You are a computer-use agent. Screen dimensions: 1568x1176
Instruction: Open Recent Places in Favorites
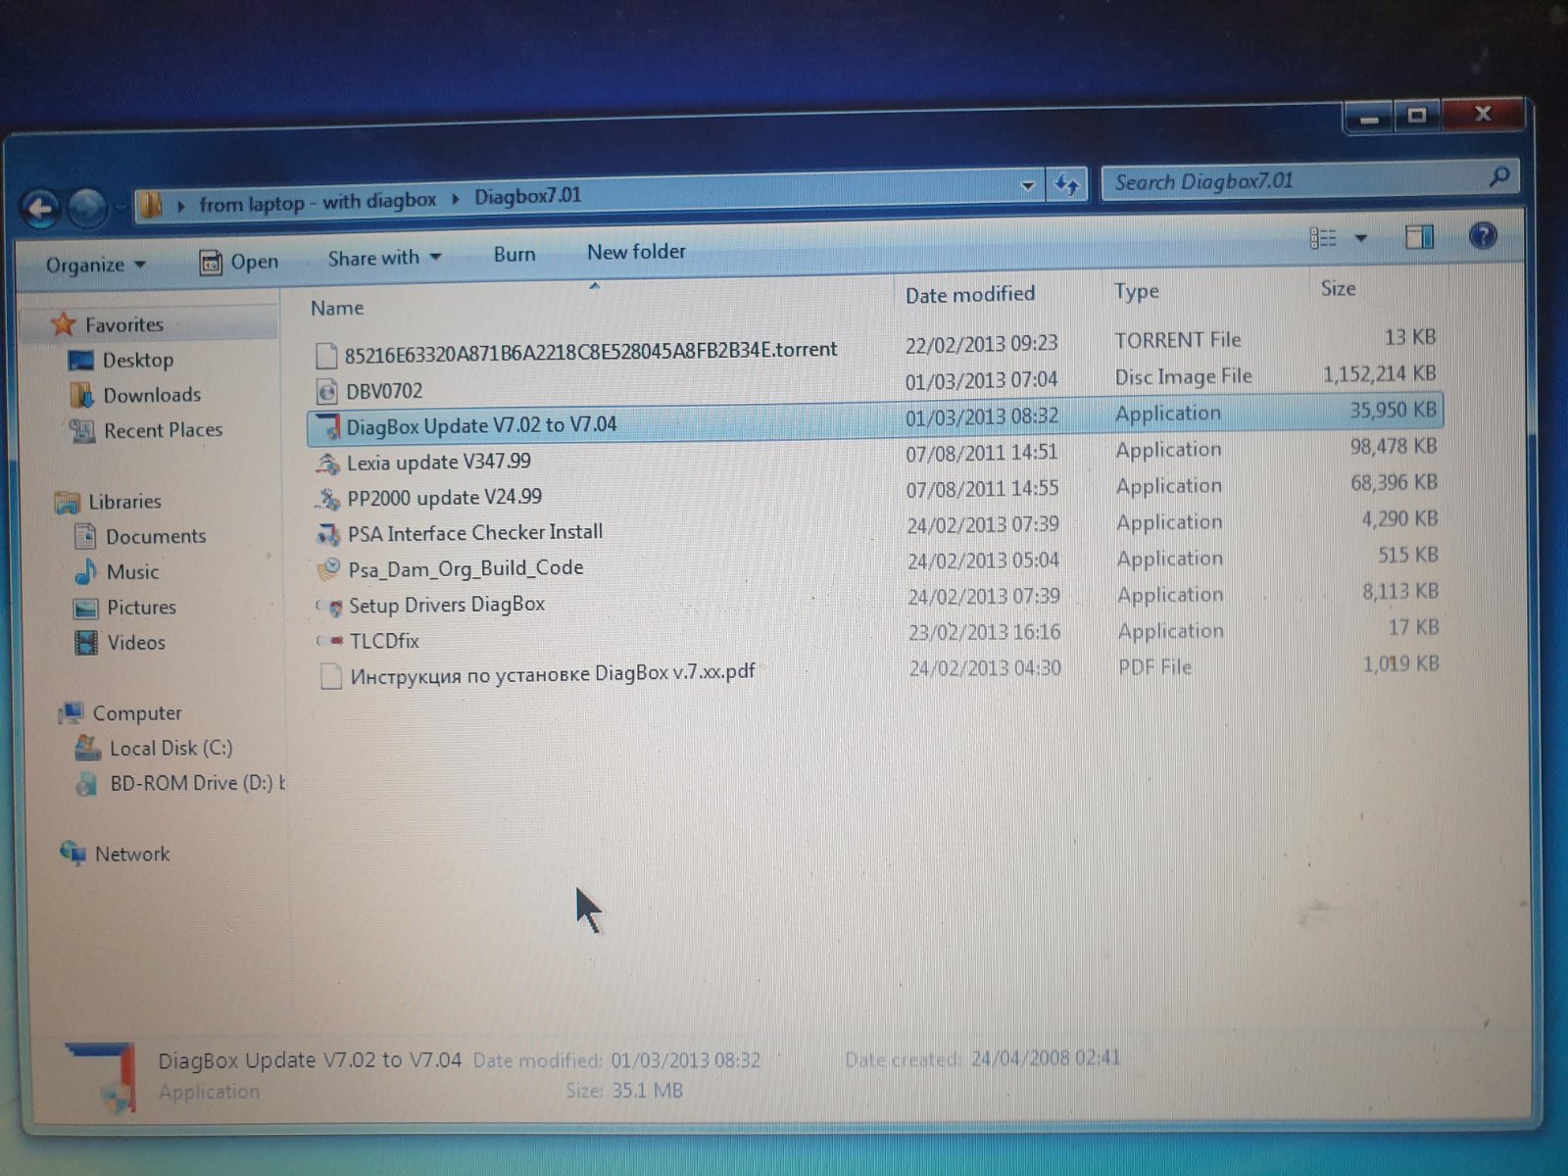point(163,430)
